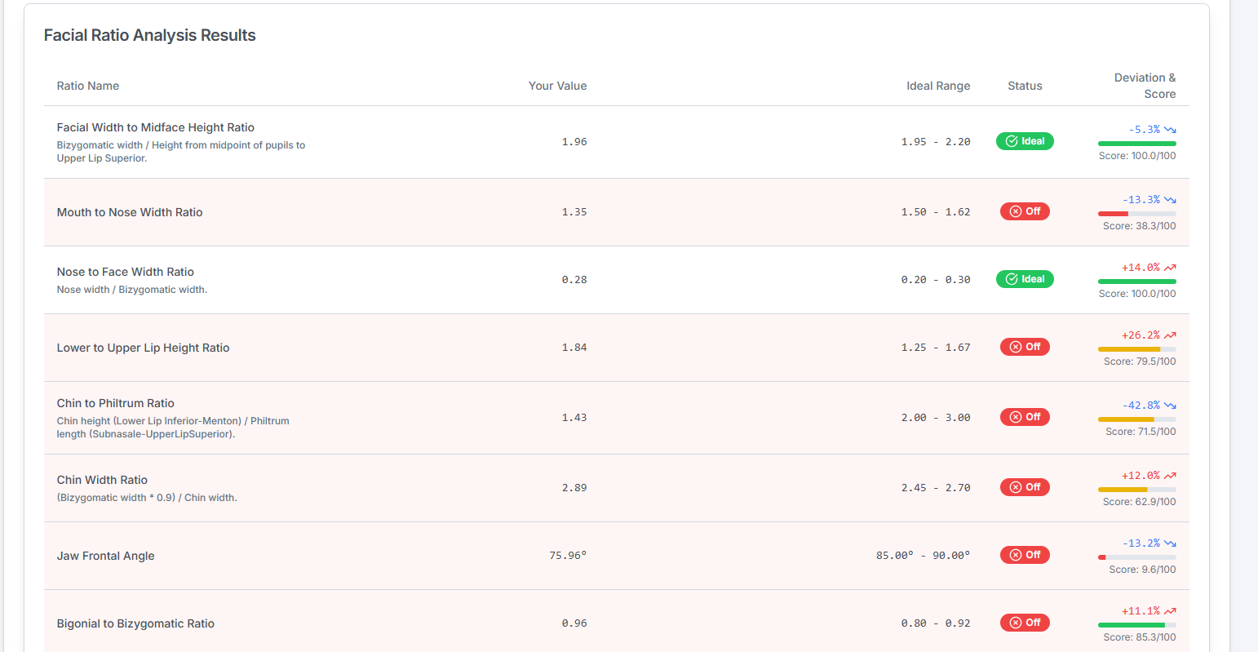The image size is (1258, 652).
Task: Click the Nose width / Bizygomatic width description
Action: click(132, 290)
